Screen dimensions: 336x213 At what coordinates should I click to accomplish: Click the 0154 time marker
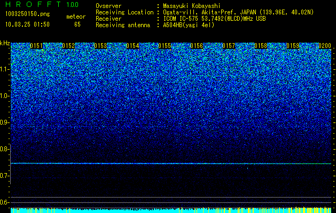pyautogui.click(x=132, y=46)
